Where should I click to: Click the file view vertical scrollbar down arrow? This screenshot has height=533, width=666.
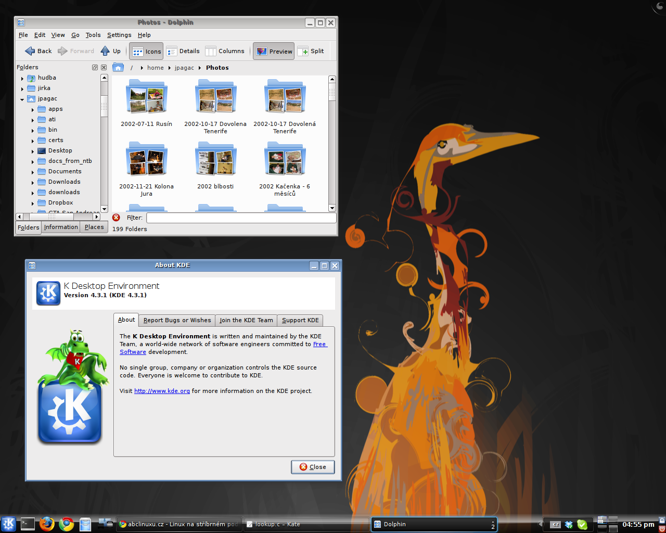(332, 208)
